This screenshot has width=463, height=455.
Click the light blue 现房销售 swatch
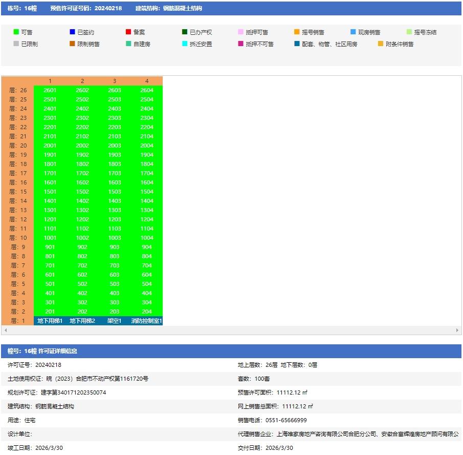click(x=353, y=32)
